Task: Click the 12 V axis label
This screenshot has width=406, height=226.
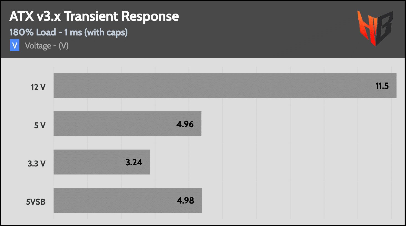Action: (38, 87)
